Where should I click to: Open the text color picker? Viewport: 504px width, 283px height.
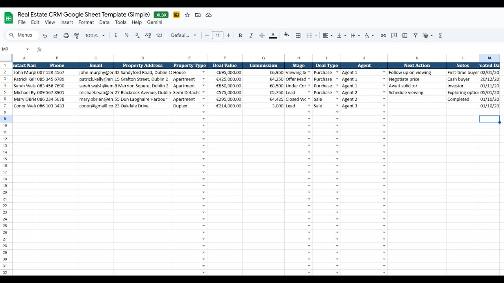click(273, 35)
